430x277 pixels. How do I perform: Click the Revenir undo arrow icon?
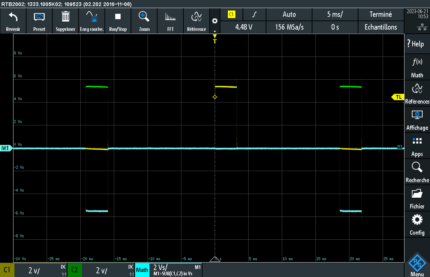pos(13,17)
